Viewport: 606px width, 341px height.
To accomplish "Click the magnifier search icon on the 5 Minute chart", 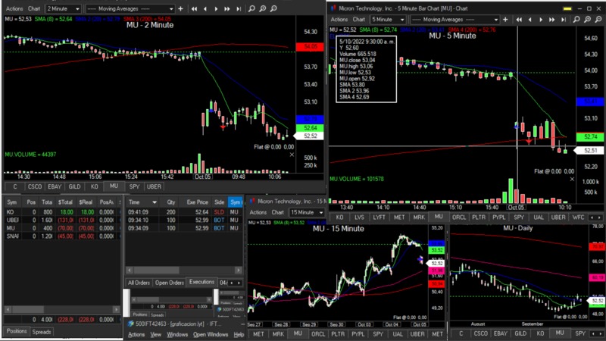I will click(x=575, y=20).
